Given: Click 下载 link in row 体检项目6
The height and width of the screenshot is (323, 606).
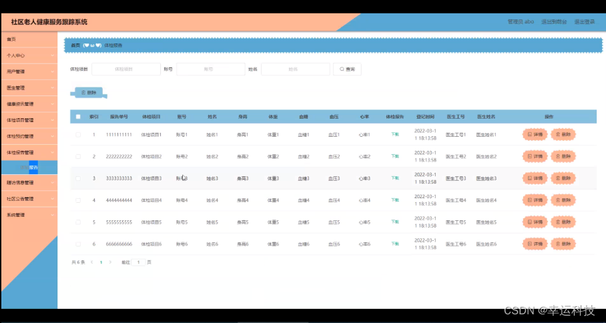Looking at the screenshot, I should pyautogui.click(x=394, y=244).
